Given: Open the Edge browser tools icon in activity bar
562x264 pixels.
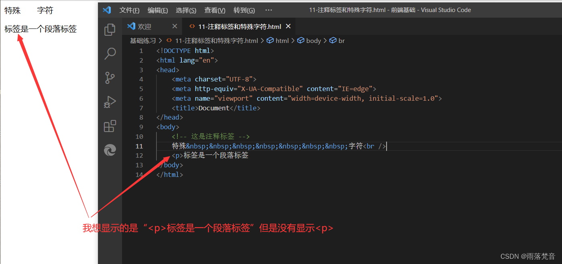Looking at the screenshot, I should pyautogui.click(x=110, y=150).
